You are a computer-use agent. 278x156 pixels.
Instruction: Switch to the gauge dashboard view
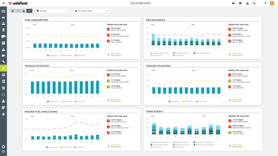point(18,11)
